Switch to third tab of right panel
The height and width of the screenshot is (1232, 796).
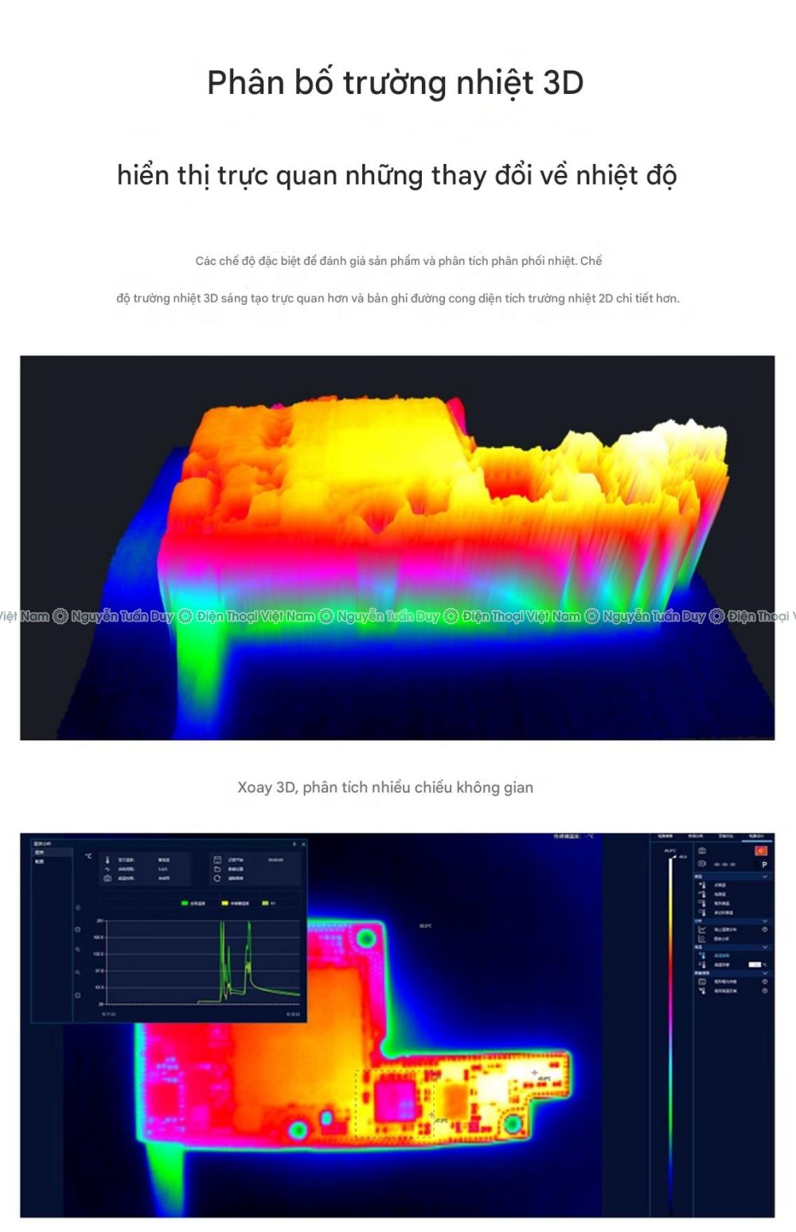coord(726,836)
